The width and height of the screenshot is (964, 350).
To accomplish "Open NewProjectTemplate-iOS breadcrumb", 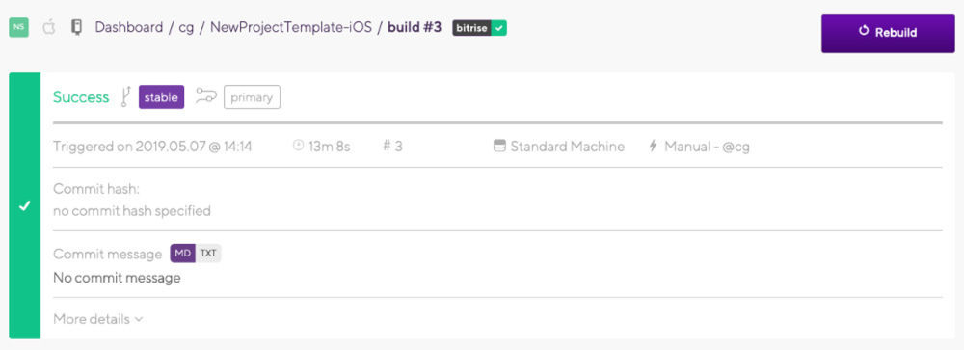I will pos(291,28).
